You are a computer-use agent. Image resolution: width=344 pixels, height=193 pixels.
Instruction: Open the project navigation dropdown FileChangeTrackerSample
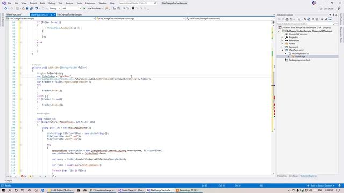[51, 19]
